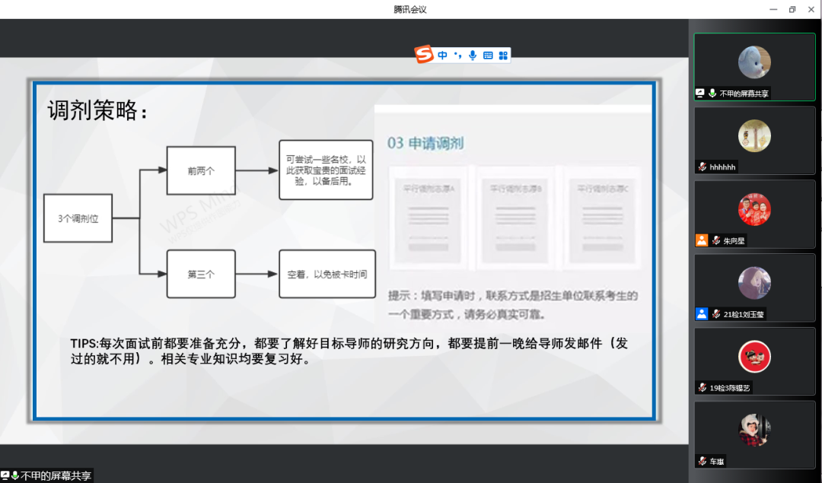
Task: Click the screen-share icon in the bottom-left status label
Action: pyautogui.click(x=5, y=475)
